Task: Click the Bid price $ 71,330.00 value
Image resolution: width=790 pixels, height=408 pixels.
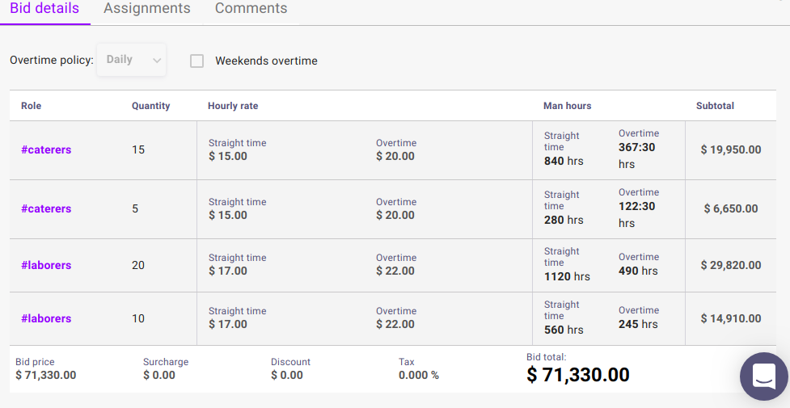Action: coord(46,375)
